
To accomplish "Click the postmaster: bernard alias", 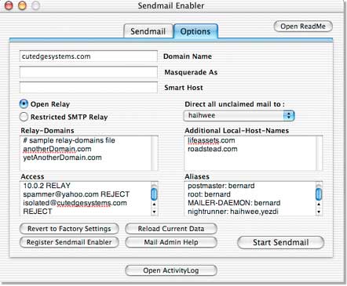I will tap(221, 186).
